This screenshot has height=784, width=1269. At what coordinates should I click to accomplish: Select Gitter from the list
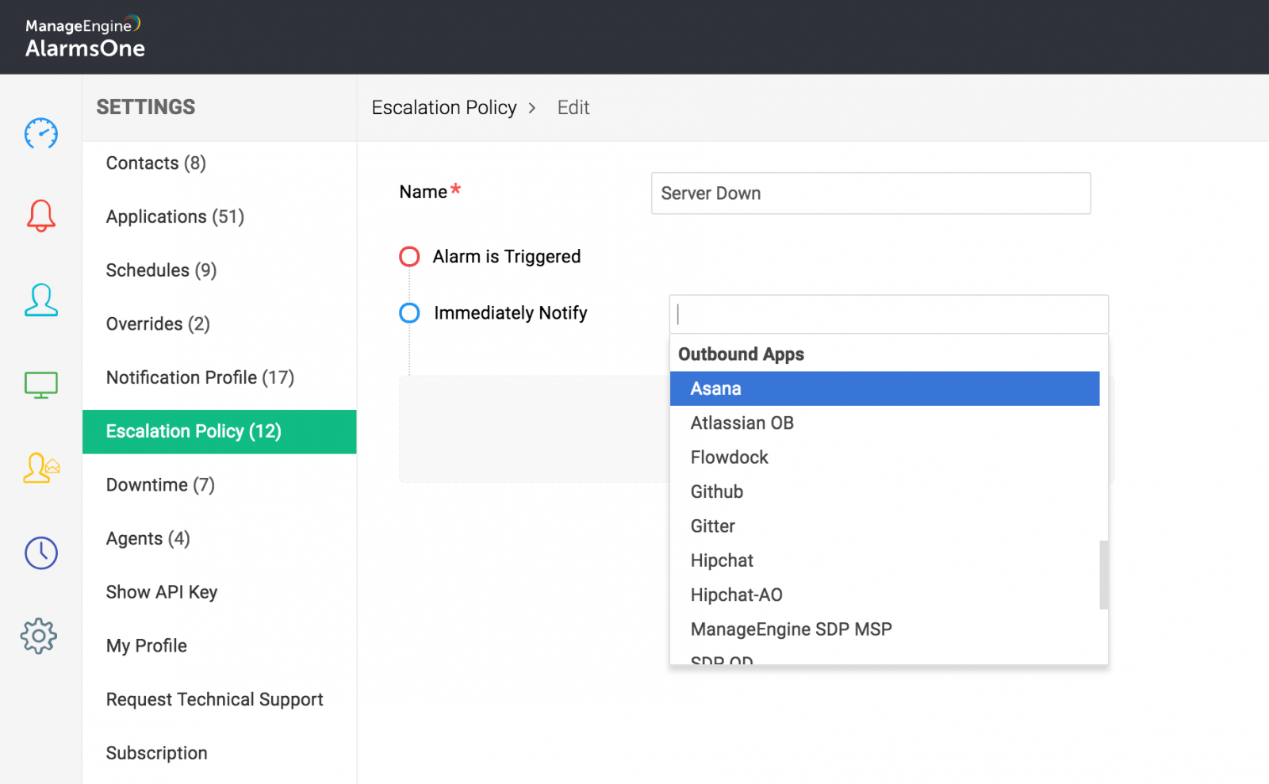click(x=884, y=526)
